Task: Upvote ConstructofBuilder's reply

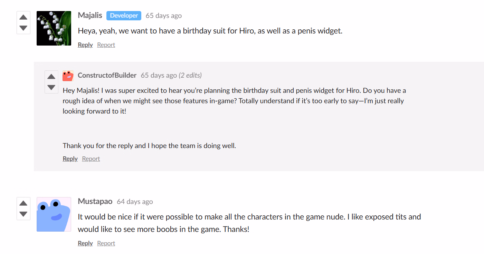Action: click(51, 77)
